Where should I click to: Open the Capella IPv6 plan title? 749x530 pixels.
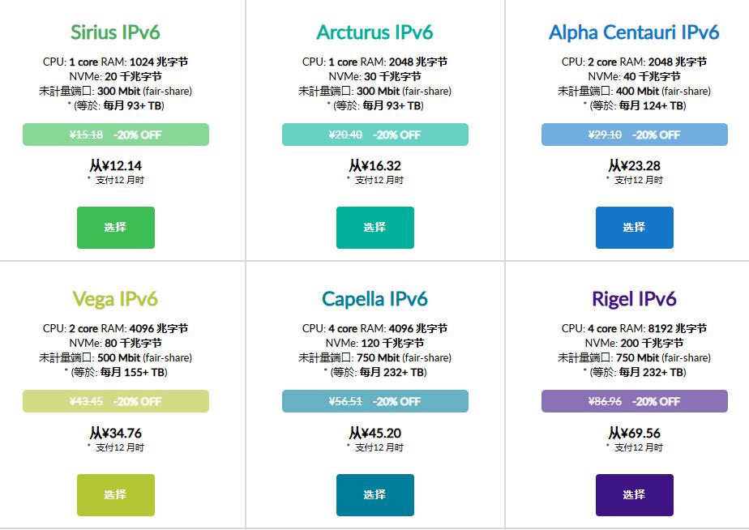click(374, 299)
